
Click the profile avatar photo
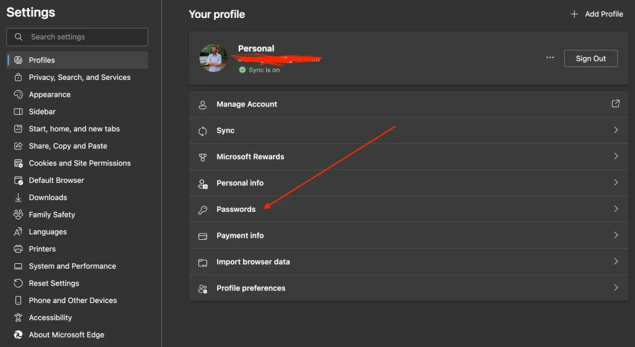(213, 58)
